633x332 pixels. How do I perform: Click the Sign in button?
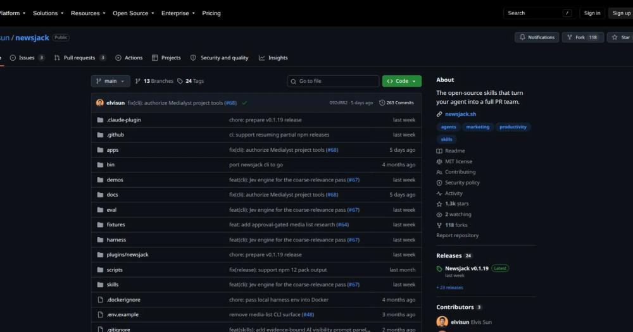[592, 13]
